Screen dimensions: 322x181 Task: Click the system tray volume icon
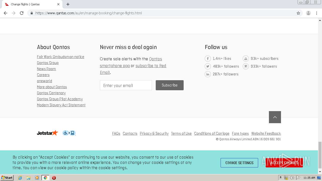[292, 178]
